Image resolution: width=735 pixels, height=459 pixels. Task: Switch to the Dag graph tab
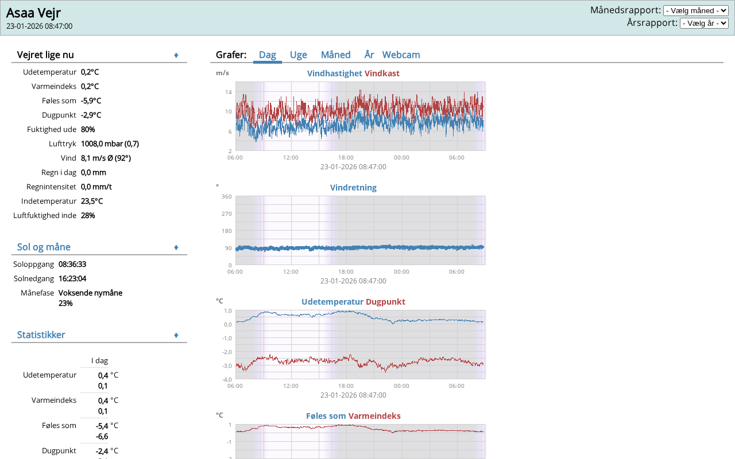tap(267, 55)
